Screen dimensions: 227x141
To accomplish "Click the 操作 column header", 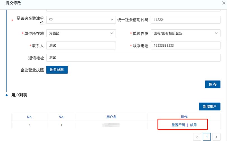I will click(184, 117).
